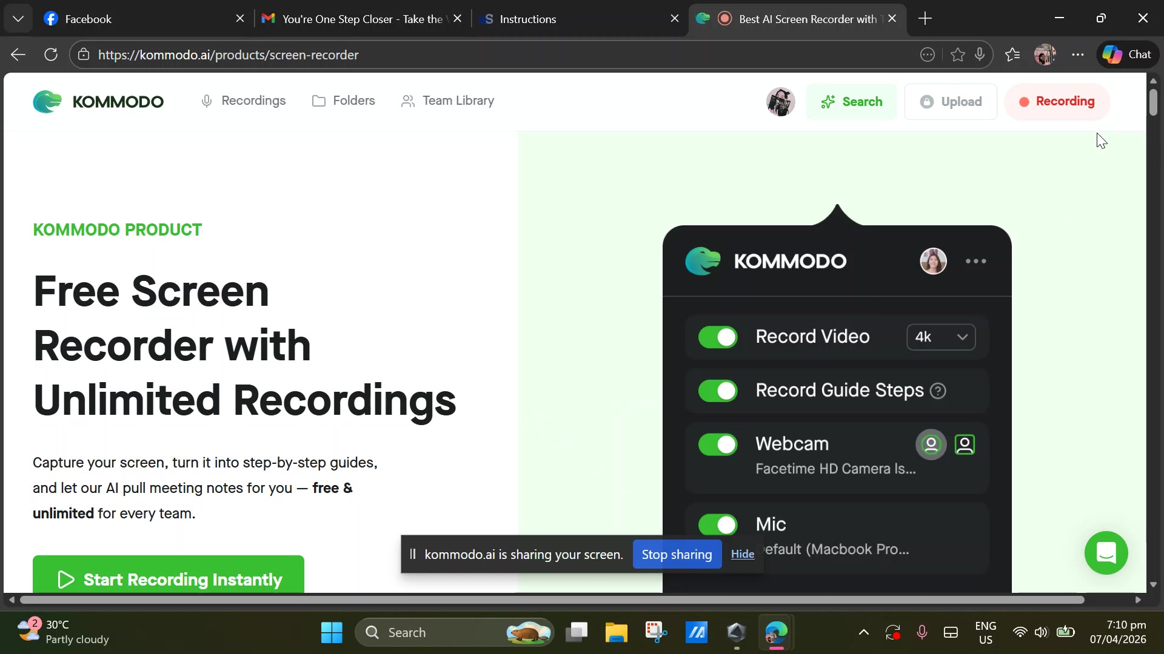Click the Kommodo logo in the header
Image resolution: width=1164 pixels, height=654 pixels.
98,102
